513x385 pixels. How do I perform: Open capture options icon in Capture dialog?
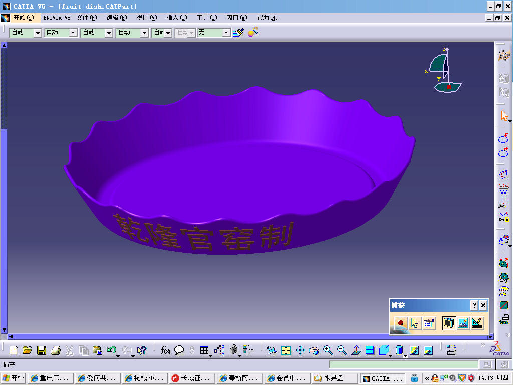429,323
